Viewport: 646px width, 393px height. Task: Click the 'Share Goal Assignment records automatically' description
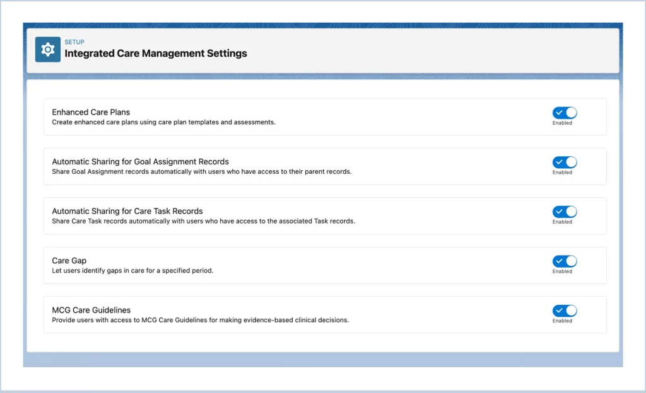tap(202, 171)
